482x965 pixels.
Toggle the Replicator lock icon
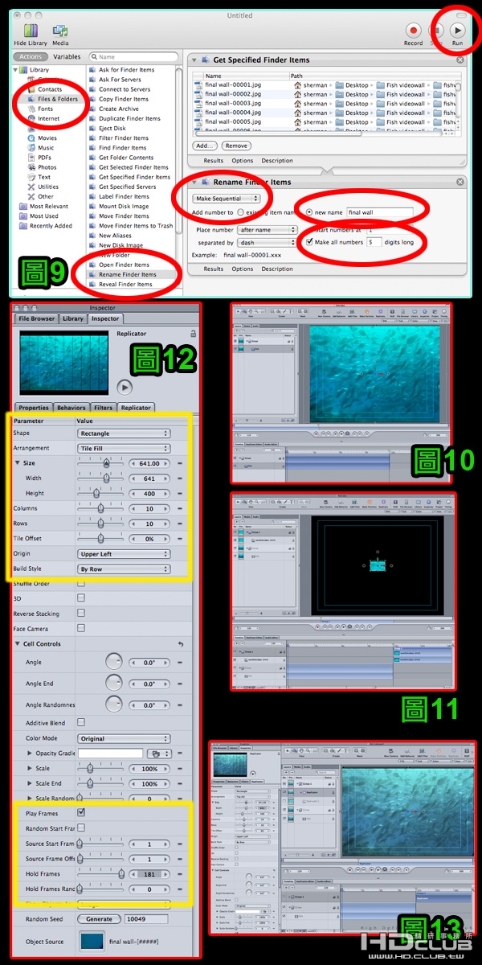193,332
